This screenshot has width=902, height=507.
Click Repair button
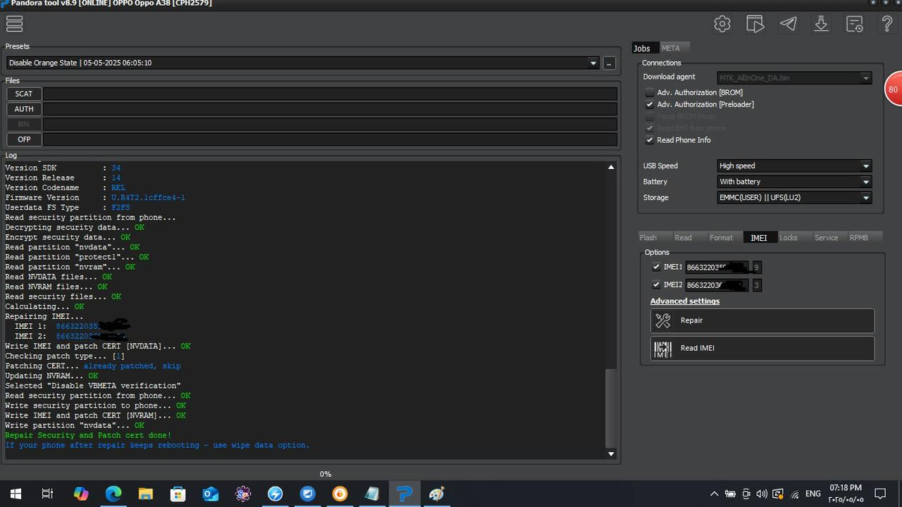[x=762, y=320]
